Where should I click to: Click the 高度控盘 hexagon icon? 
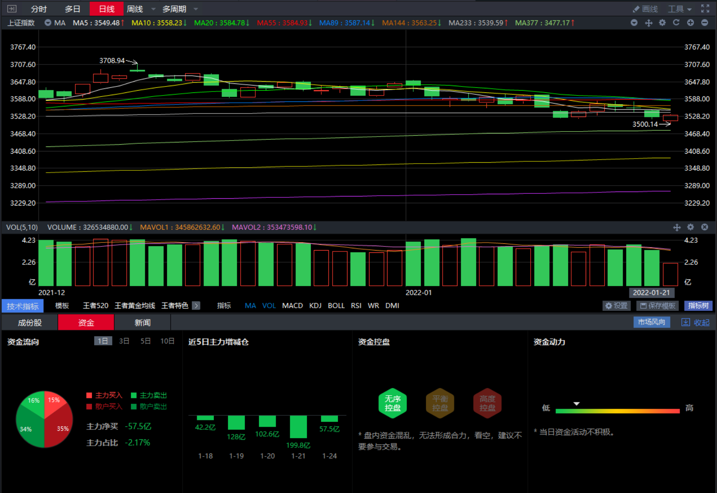[x=487, y=403]
